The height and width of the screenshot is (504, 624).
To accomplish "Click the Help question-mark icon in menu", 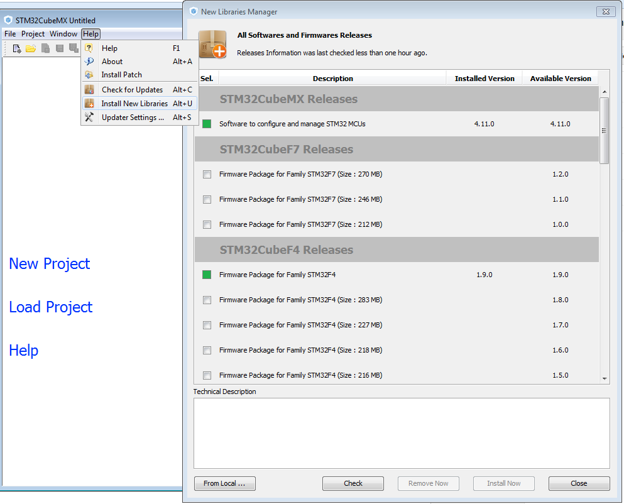I will (89, 48).
